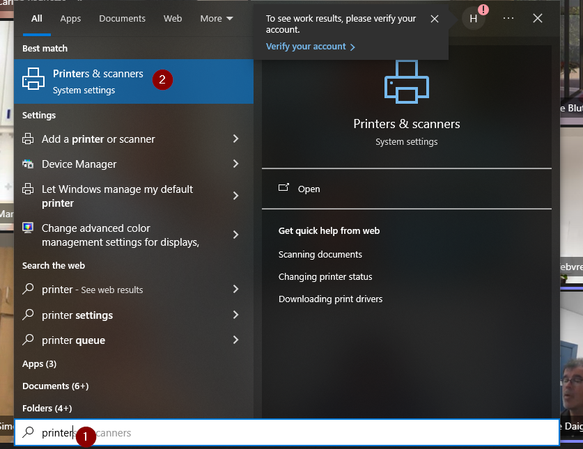Click the large printer icon in preview pane
583x449 pixels.
click(407, 81)
